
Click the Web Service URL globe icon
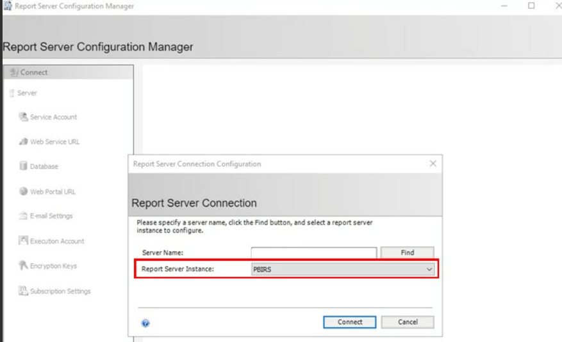coord(25,142)
